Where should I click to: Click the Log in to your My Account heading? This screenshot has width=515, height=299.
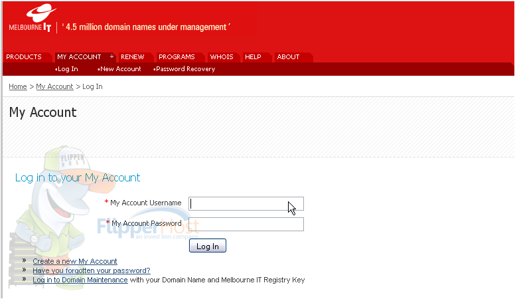point(78,177)
